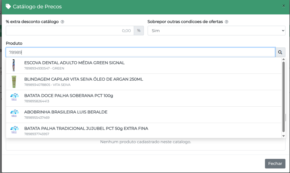Select Escova Dental Adulto Média Green Signal
Screen dimensions: 290x173
(x=144, y=65)
